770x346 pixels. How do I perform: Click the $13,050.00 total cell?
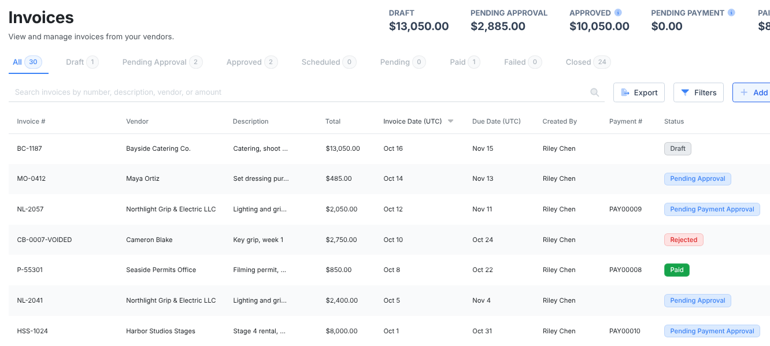[343, 148]
